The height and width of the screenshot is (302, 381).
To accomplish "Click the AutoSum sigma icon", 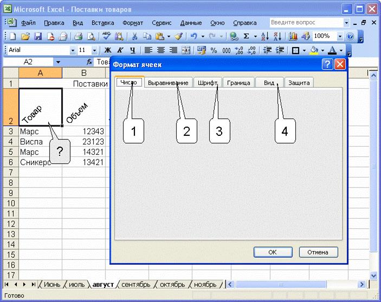I will [246, 37].
